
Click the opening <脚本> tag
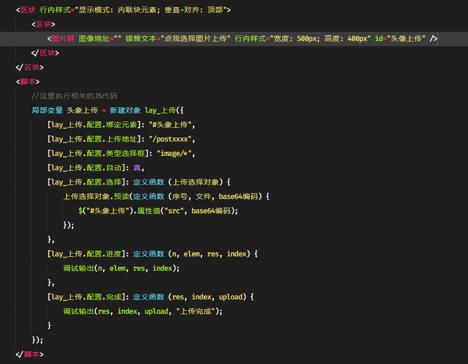point(28,82)
